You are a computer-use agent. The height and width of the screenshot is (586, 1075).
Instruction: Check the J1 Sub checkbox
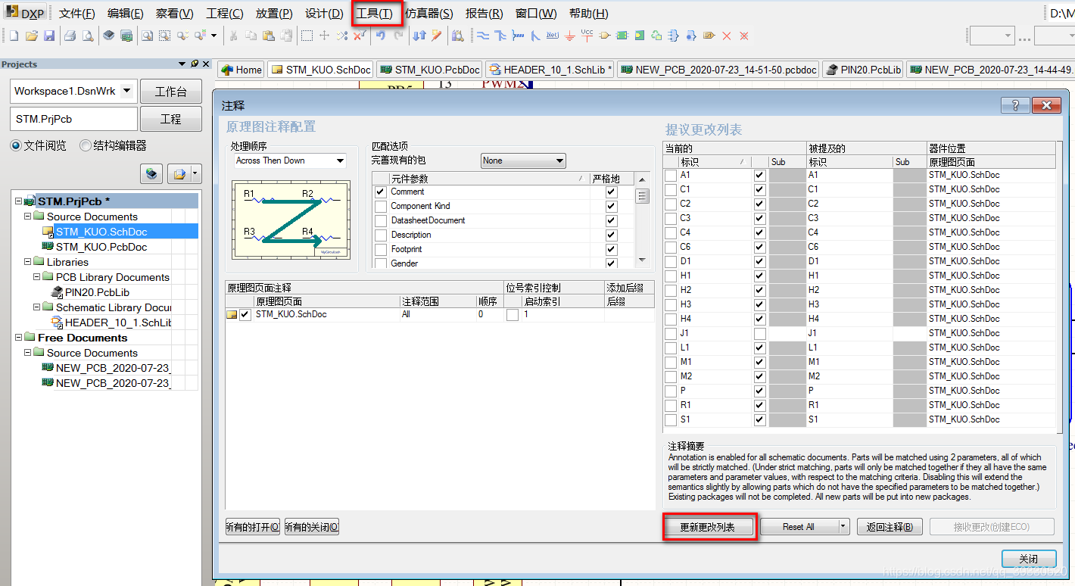pyautogui.click(x=759, y=334)
